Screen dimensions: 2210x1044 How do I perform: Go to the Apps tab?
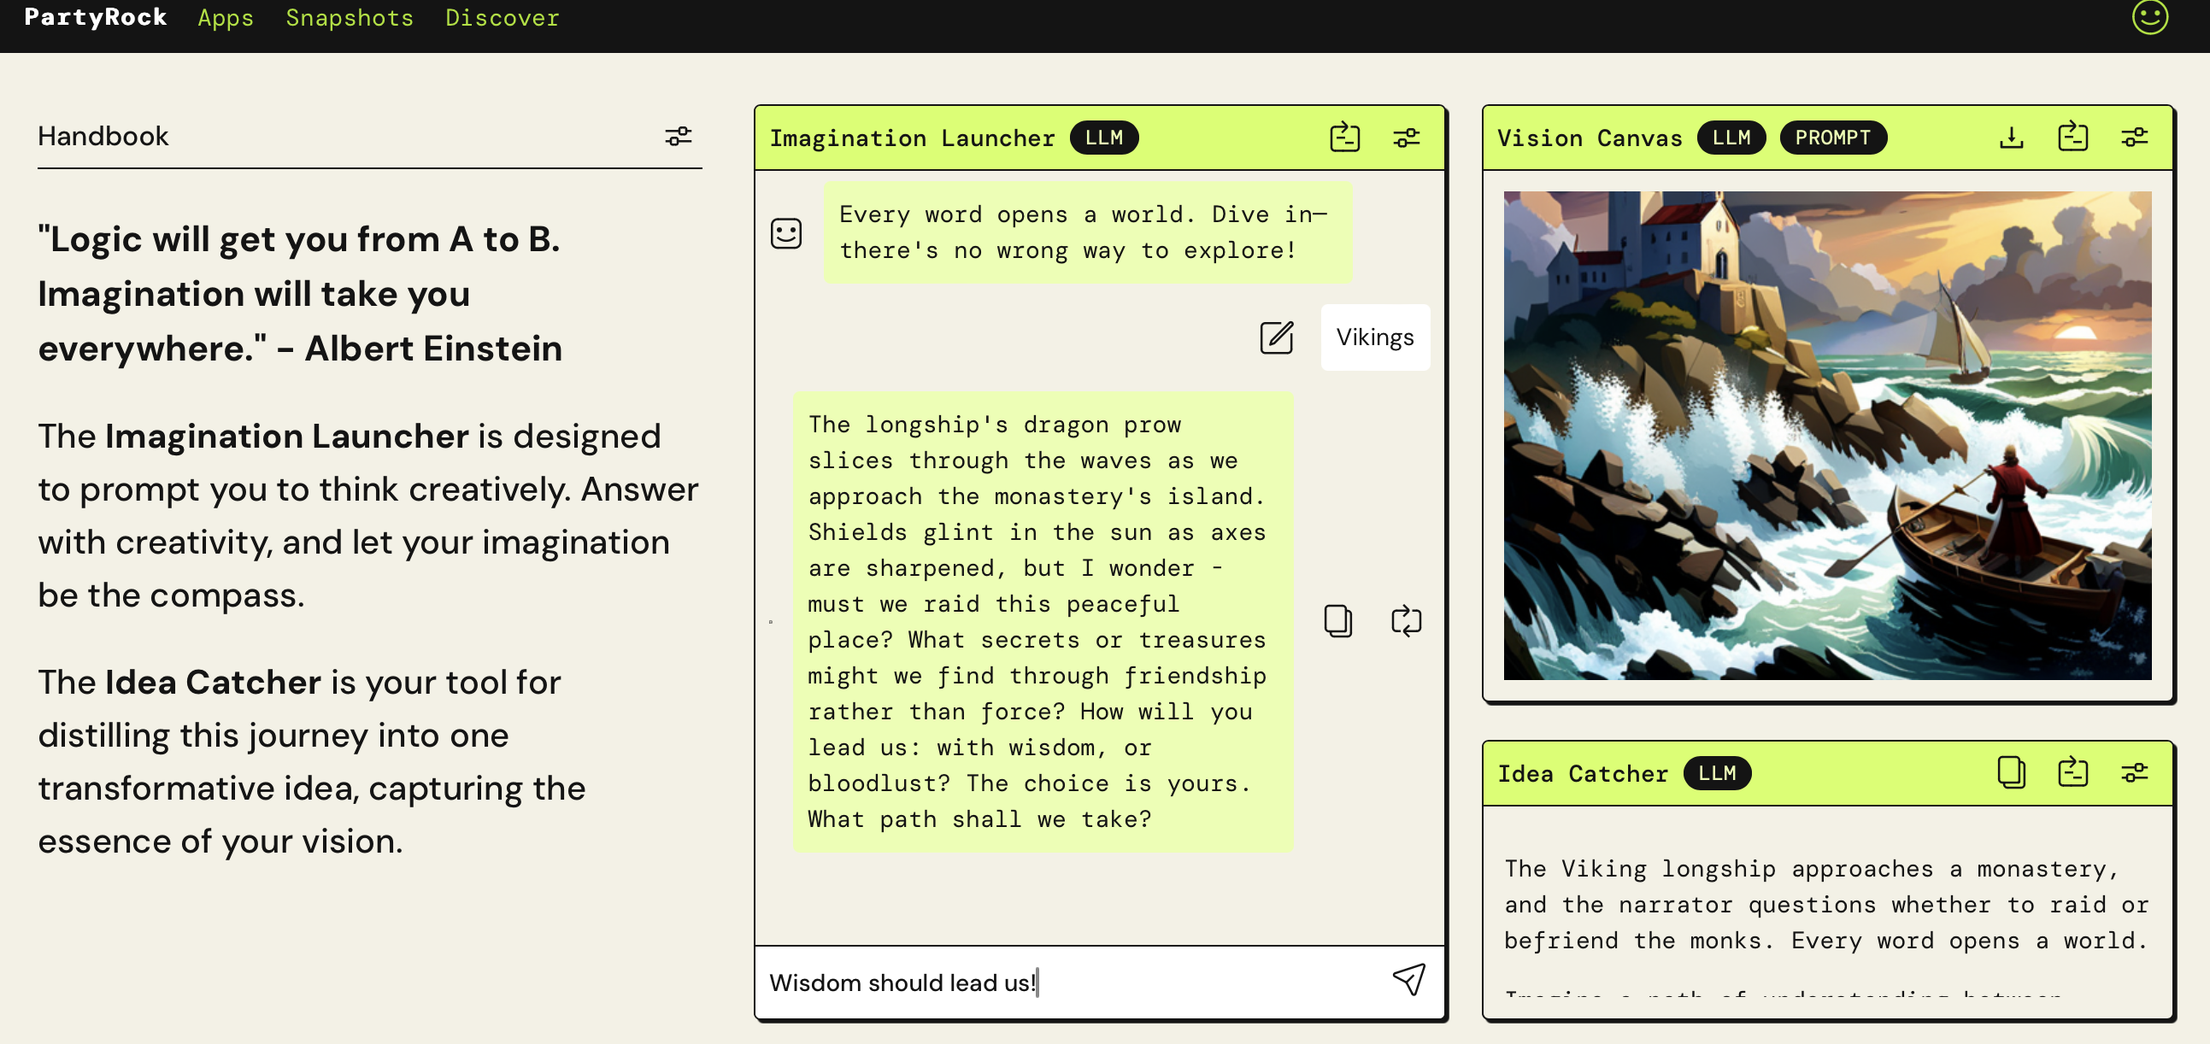point(226,18)
